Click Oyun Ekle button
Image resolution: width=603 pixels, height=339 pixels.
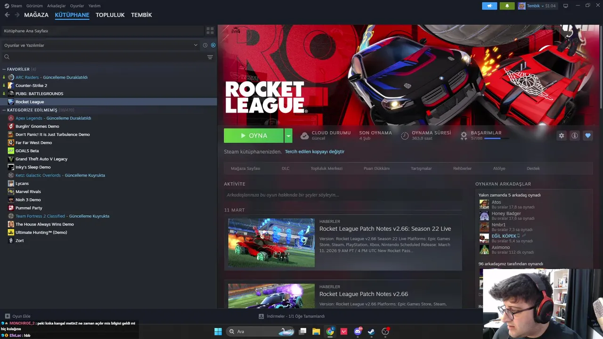pos(18,316)
